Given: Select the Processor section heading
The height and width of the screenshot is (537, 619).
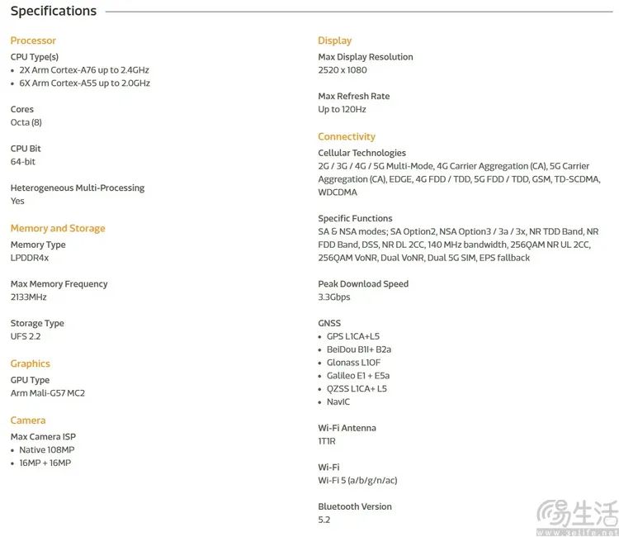Looking at the screenshot, I should [x=33, y=40].
